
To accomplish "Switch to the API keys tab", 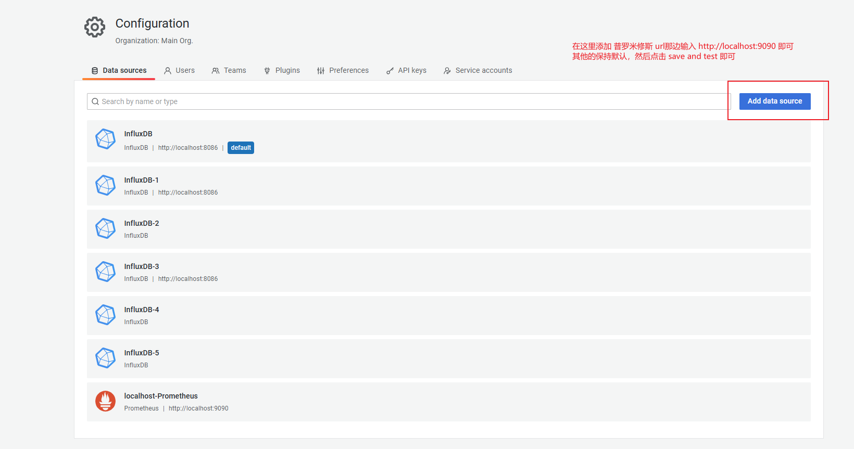I will (407, 70).
